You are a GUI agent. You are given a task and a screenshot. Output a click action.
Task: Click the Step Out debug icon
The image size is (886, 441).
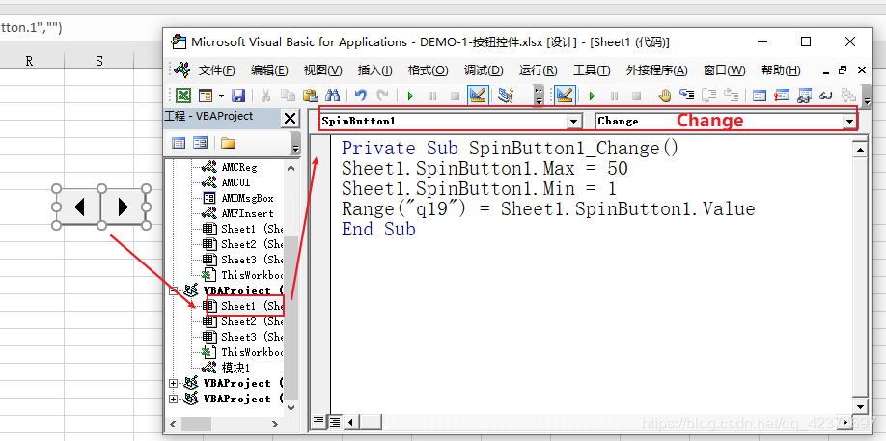click(732, 96)
